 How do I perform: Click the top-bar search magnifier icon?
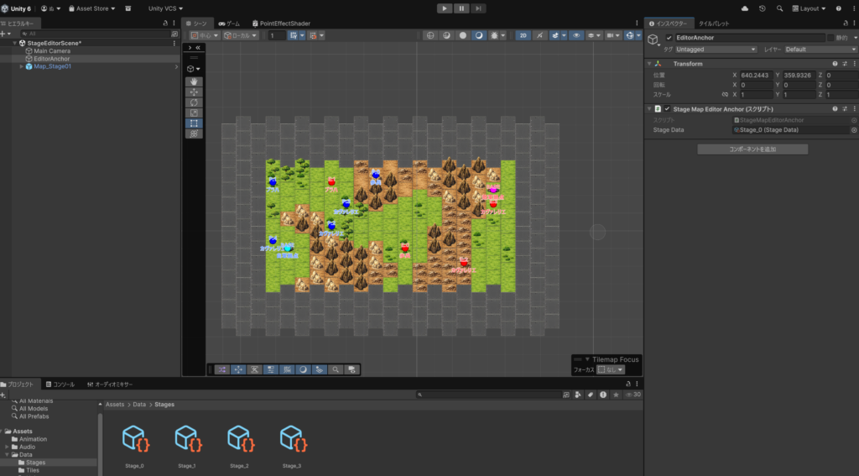tap(779, 8)
